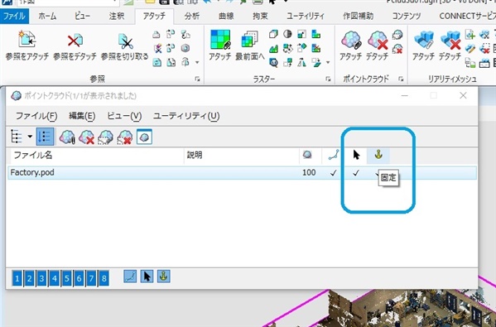Toggle the anchor button at the dialog bottom
Screen dimensions: 496x327
(x=164, y=277)
